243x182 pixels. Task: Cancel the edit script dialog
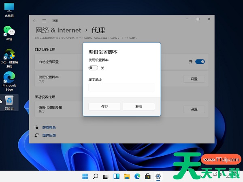click(x=139, y=107)
